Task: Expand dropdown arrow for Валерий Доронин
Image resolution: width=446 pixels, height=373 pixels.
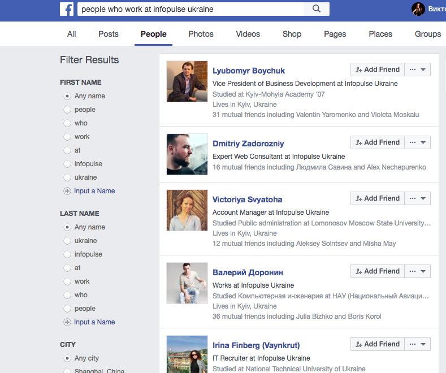Action: pos(423,271)
